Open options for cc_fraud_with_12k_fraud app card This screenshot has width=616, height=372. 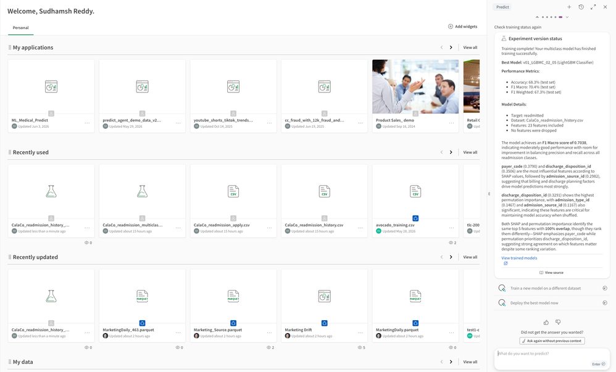360,123
